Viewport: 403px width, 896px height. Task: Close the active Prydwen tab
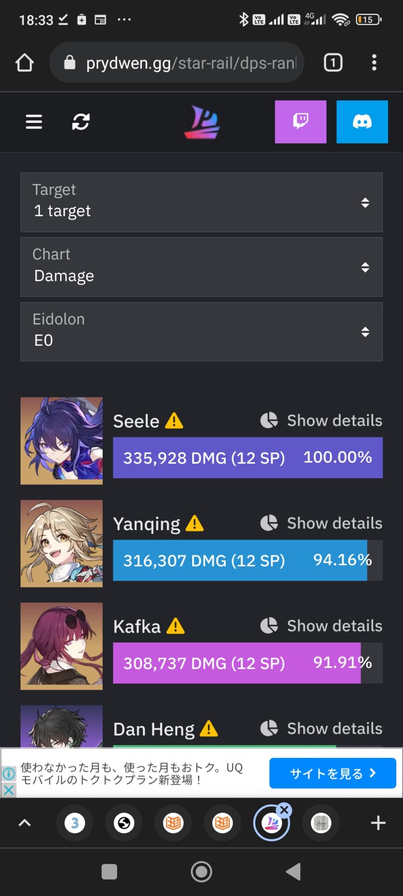(284, 810)
